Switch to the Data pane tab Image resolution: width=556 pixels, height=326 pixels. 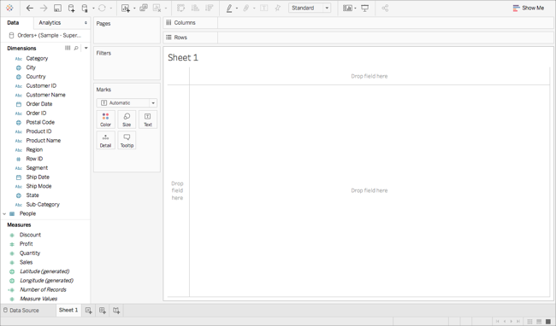[13, 23]
